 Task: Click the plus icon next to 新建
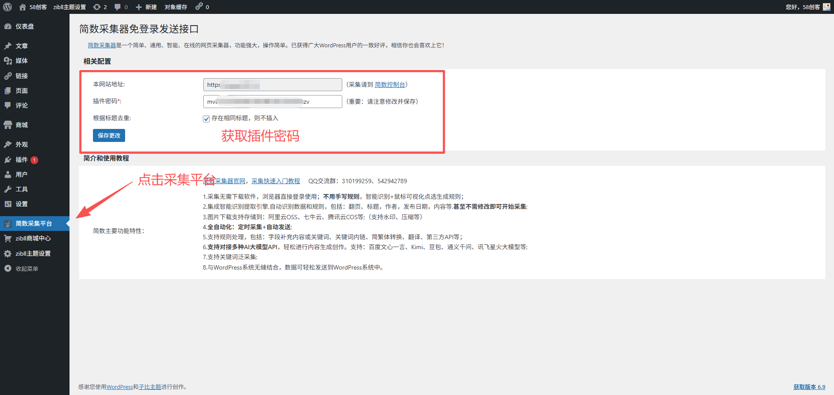coord(138,7)
